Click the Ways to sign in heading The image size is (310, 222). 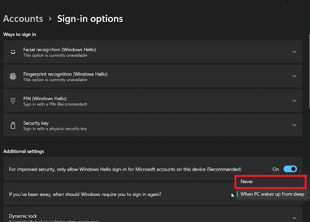[20, 35]
